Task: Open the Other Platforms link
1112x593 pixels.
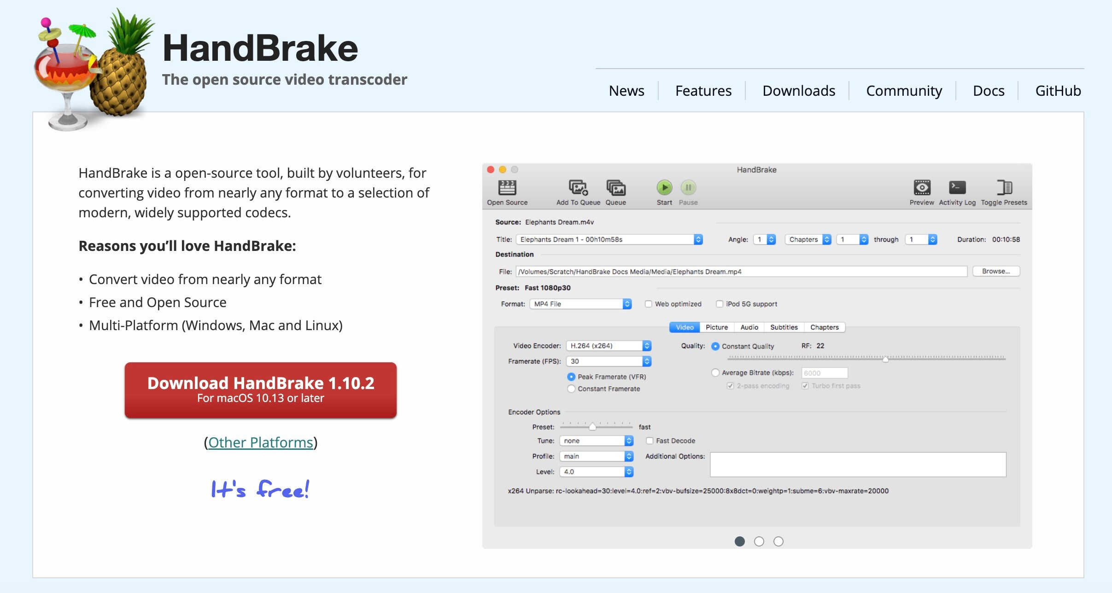Action: tap(260, 442)
